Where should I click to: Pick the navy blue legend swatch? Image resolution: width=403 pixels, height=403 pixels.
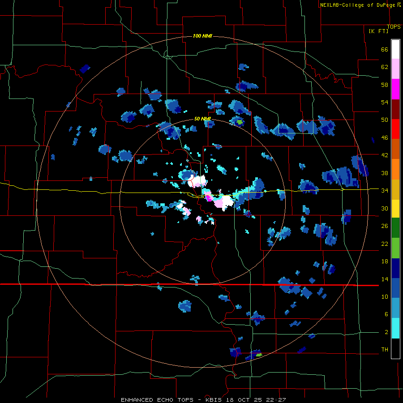pyautogui.click(x=395, y=268)
